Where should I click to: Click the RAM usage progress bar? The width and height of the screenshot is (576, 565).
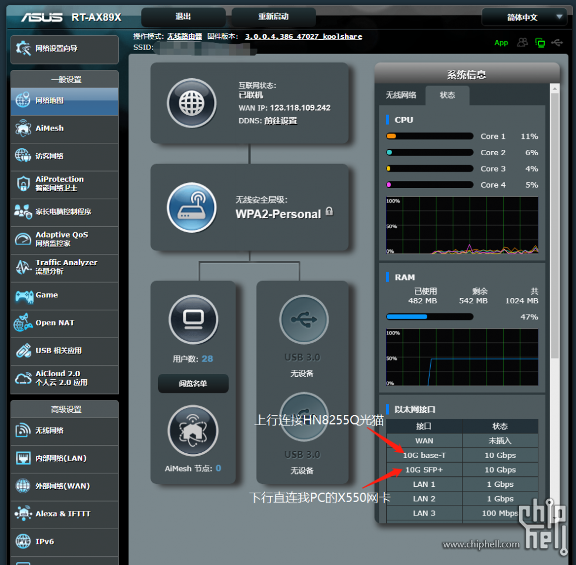coord(430,317)
